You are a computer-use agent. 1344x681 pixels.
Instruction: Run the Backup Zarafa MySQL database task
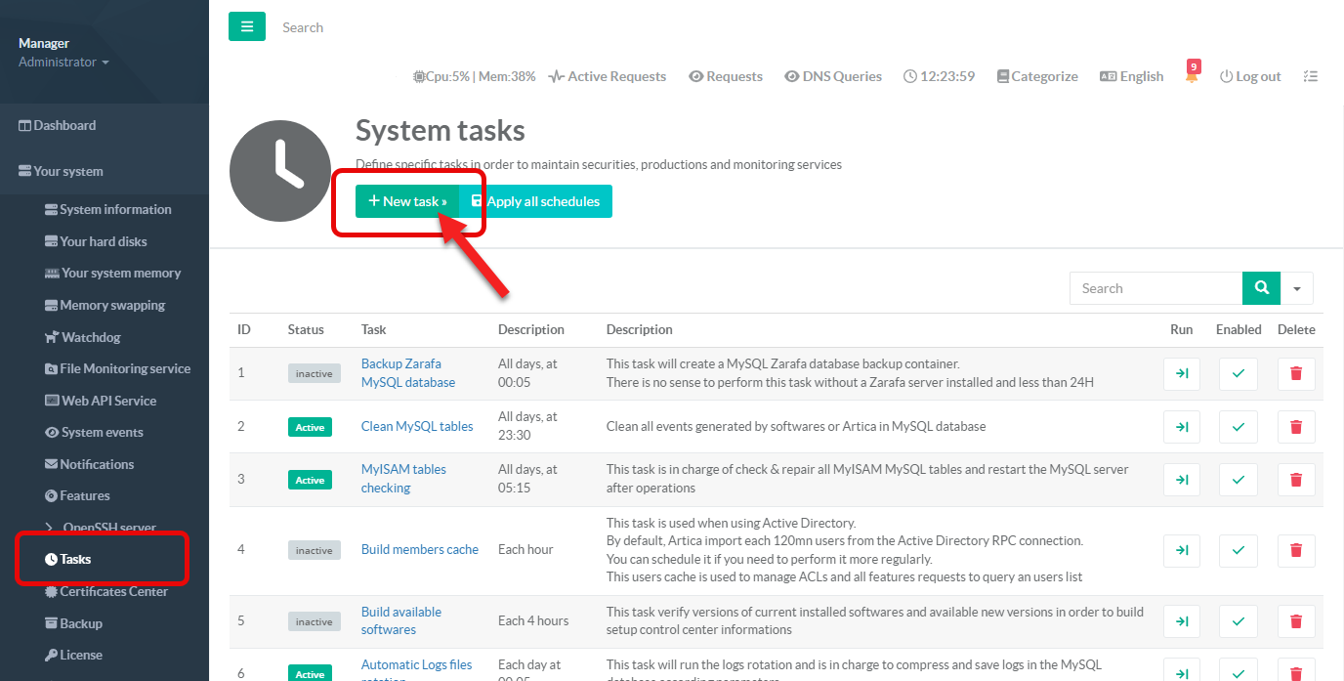coord(1181,373)
